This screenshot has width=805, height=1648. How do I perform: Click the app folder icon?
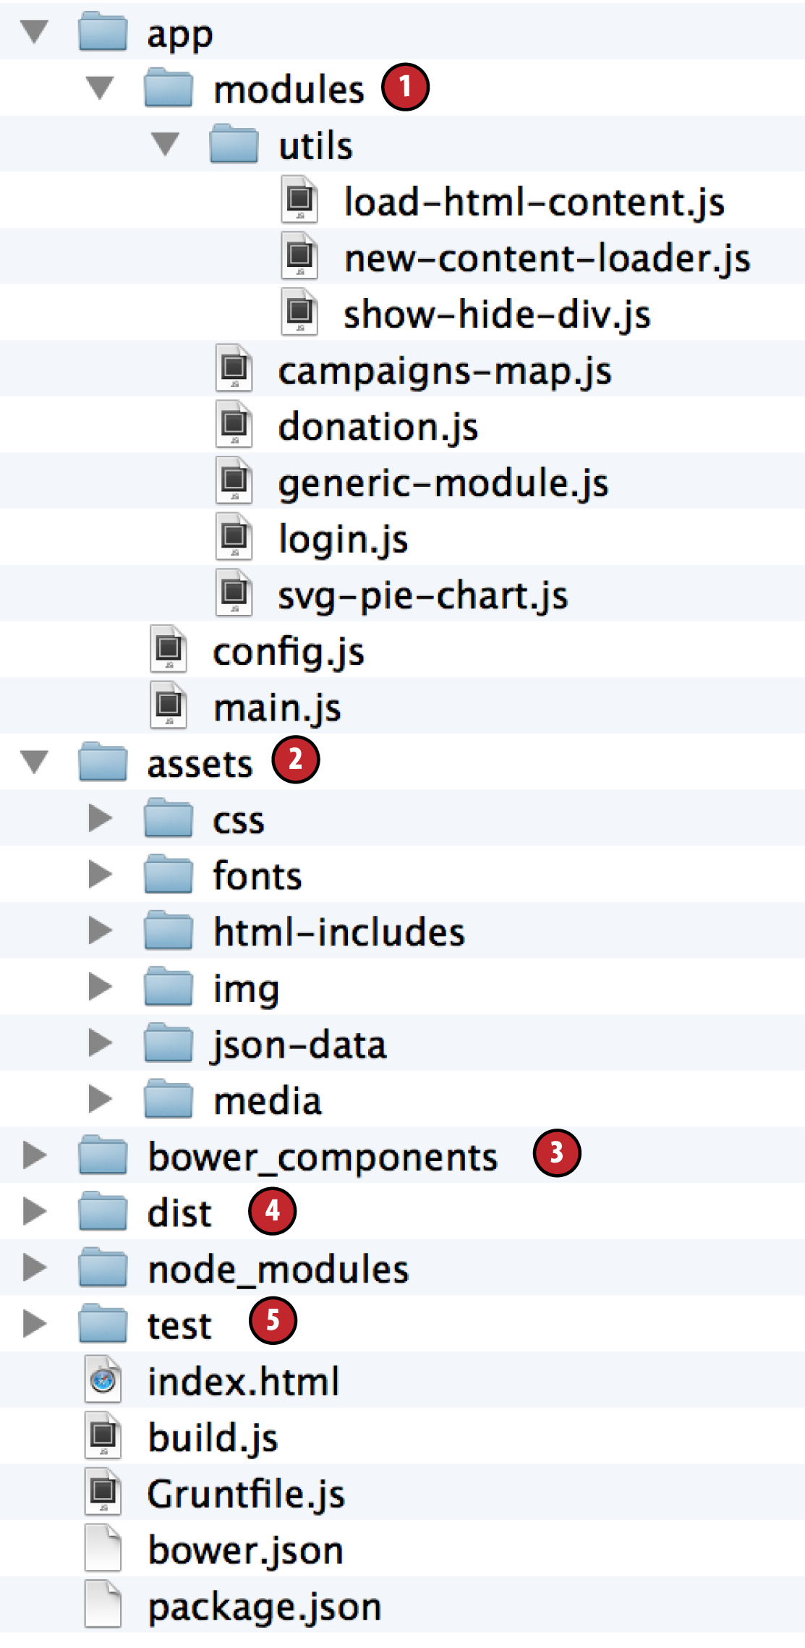(103, 33)
